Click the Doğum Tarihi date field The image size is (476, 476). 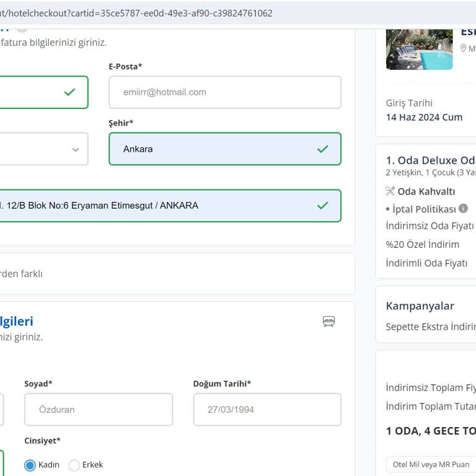click(x=267, y=410)
